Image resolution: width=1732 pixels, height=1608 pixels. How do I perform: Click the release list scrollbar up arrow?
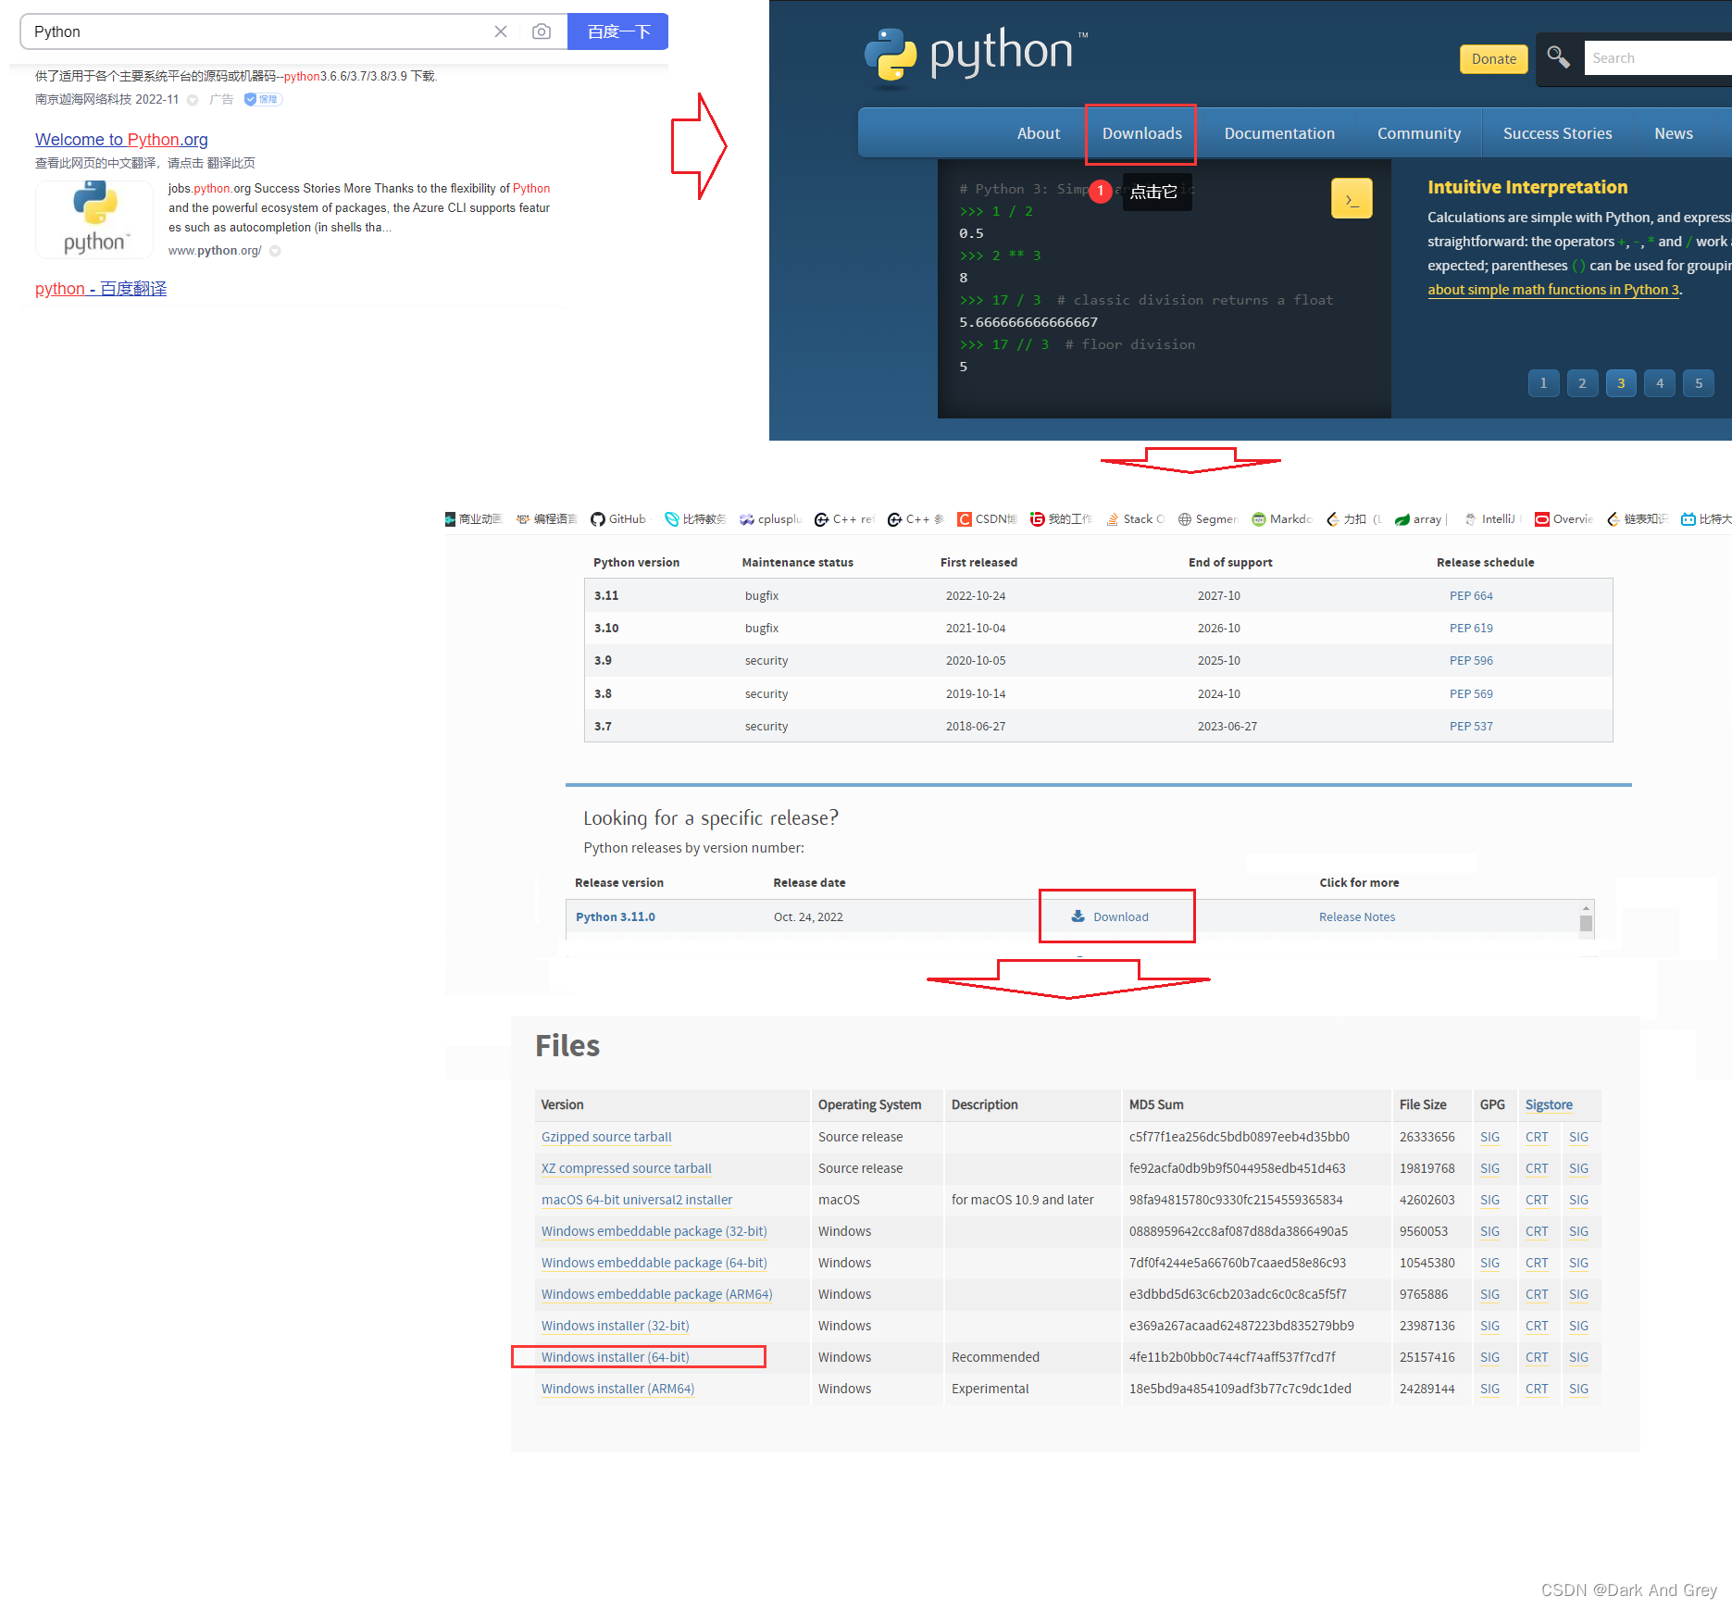[x=1586, y=908]
